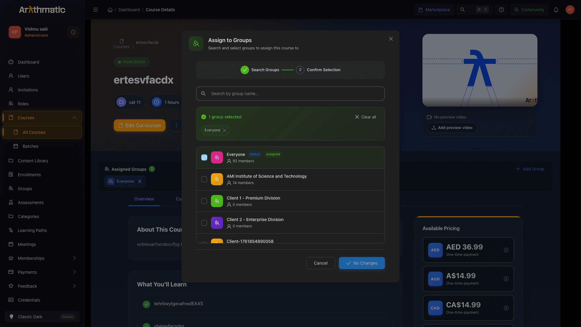Click the logout icon beside Vishnu saiii

coord(74,32)
